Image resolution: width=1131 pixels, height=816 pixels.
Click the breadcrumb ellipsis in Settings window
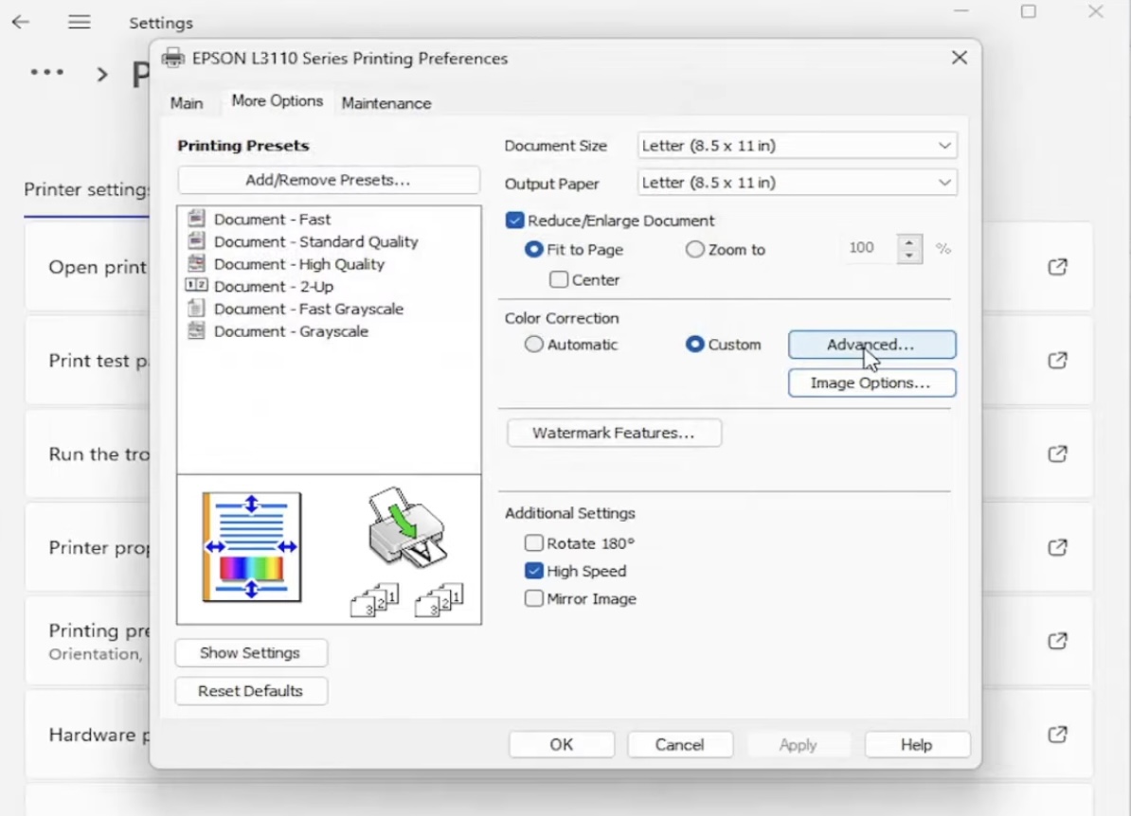pyautogui.click(x=46, y=72)
